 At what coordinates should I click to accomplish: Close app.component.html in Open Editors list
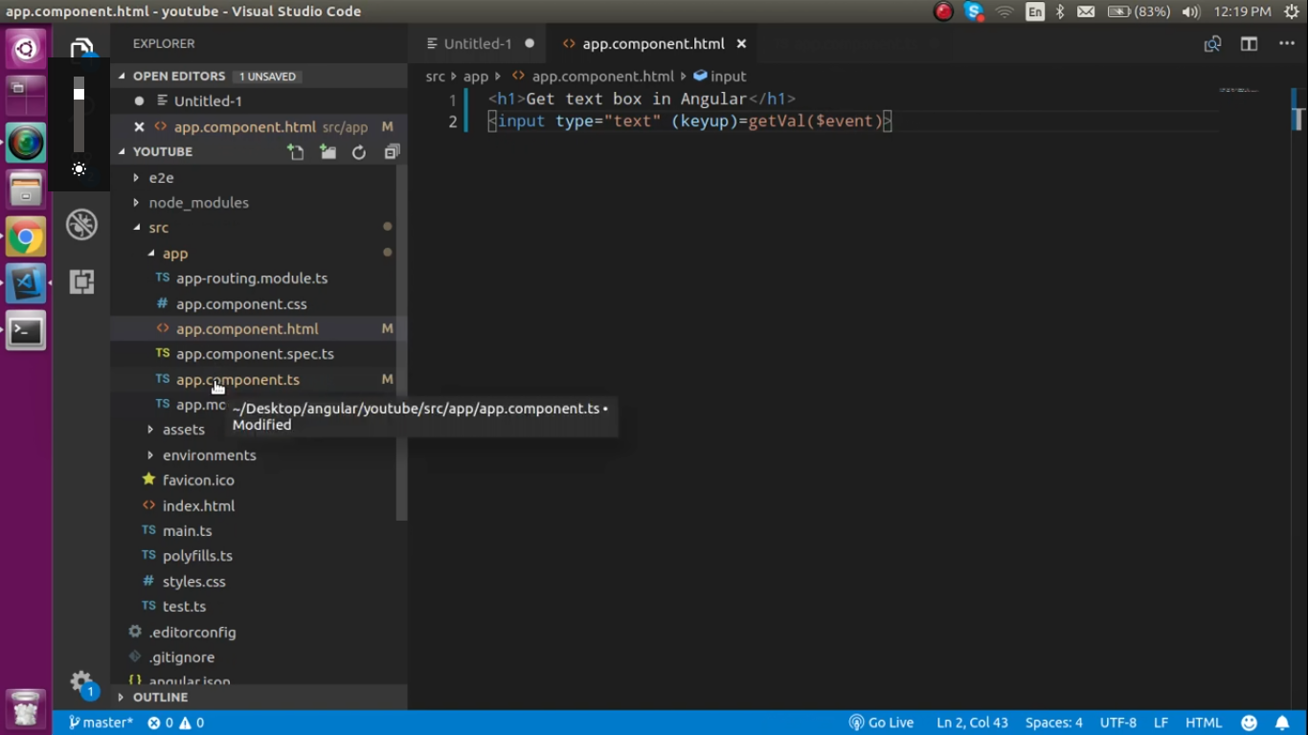coord(139,126)
